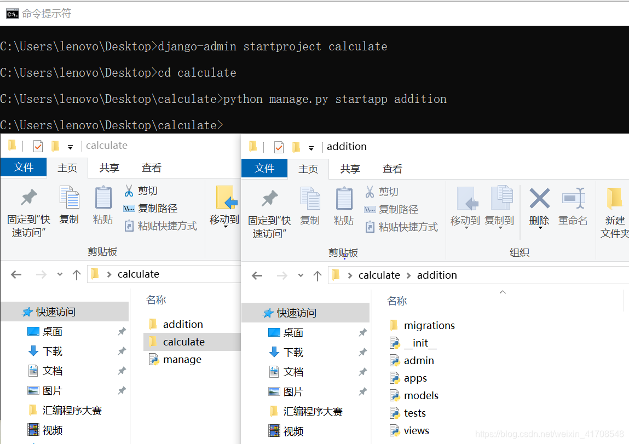Click Move to (移动到) in calculate window
This screenshot has width=629, height=444.
(x=224, y=207)
